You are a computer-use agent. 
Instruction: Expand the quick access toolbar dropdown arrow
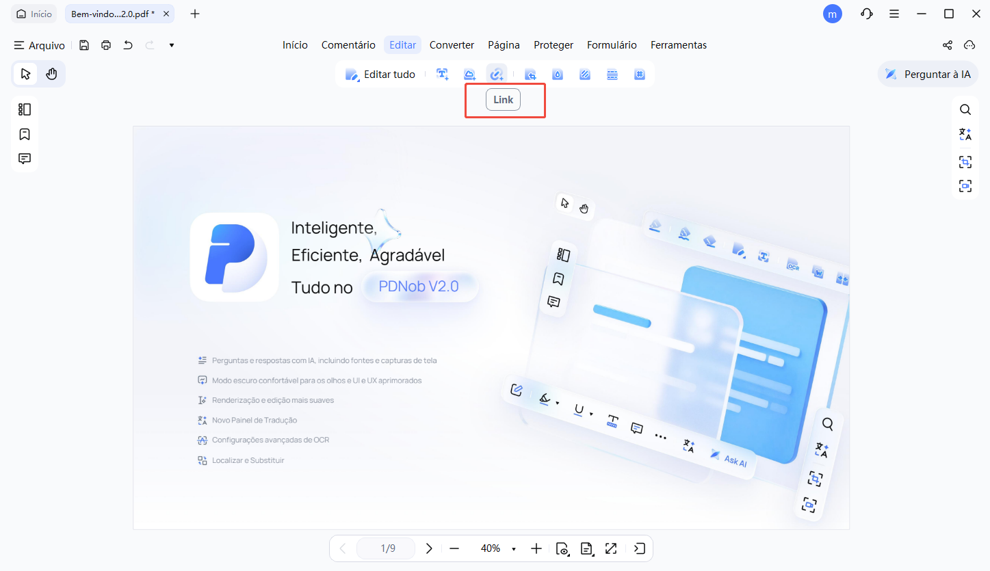click(172, 45)
